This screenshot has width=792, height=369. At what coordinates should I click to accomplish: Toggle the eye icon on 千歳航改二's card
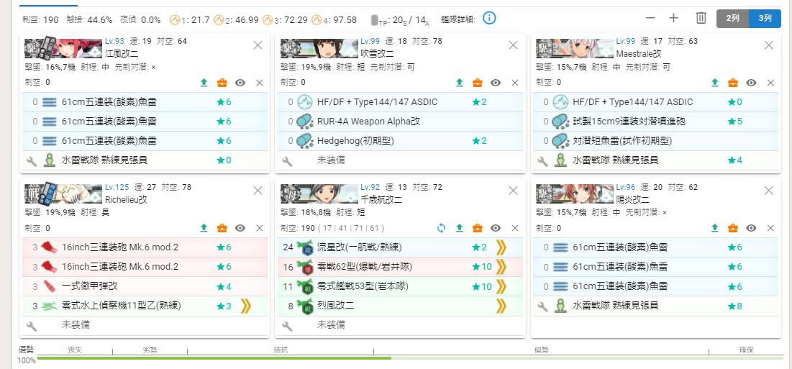coord(496,228)
